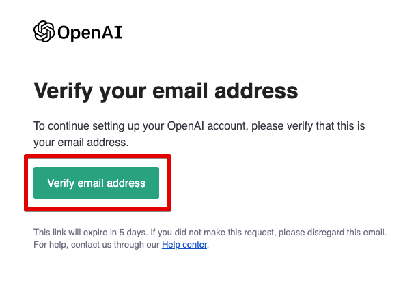The width and height of the screenshot is (416, 283).
Task: Click the word "email" in the large heading
Action: (x=180, y=91)
